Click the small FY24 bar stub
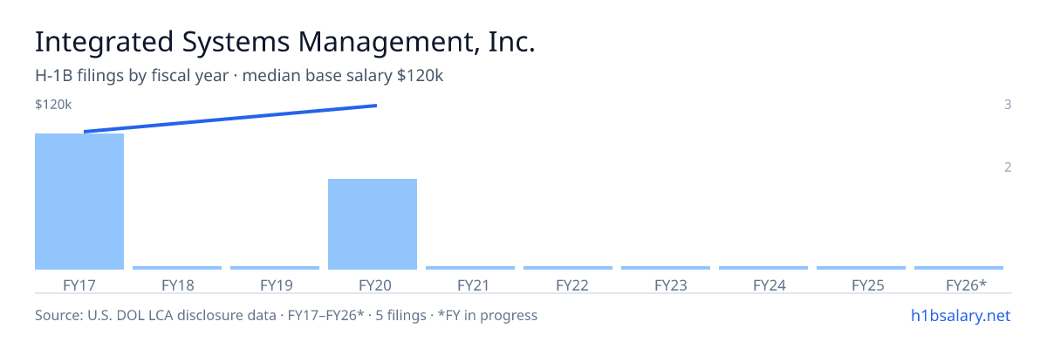Image resolution: width=1047 pixels, height=349 pixels. [763, 268]
